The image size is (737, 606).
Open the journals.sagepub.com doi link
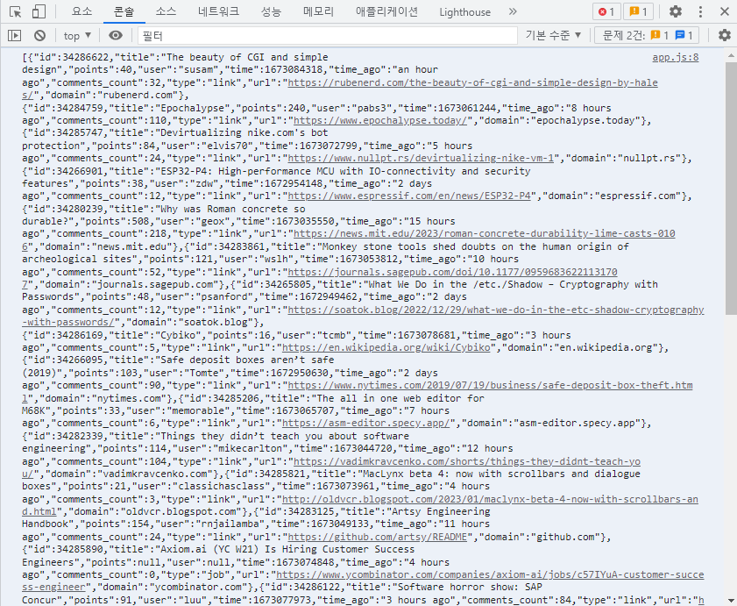452,272
